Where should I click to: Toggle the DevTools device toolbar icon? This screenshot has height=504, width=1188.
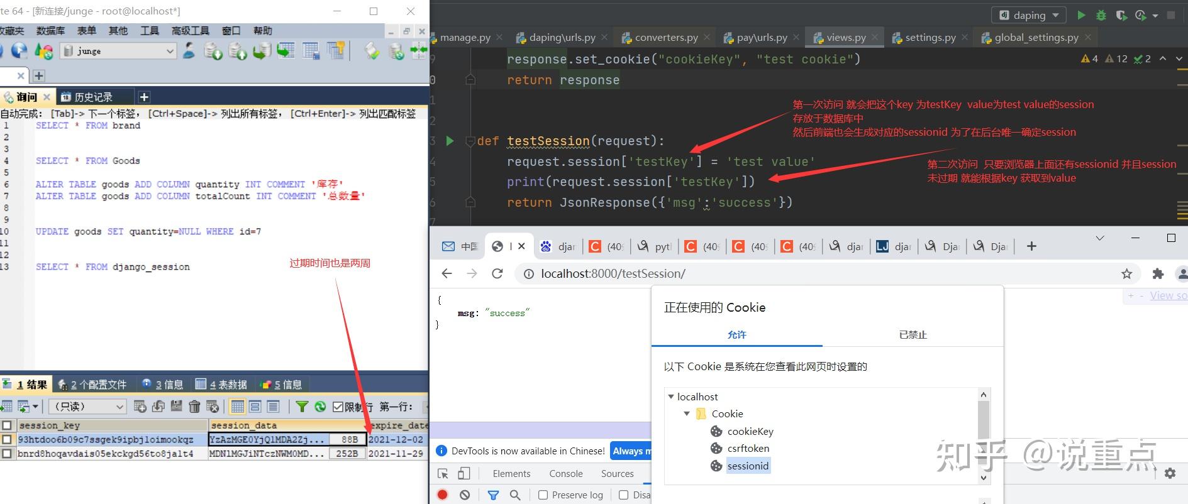(x=464, y=474)
